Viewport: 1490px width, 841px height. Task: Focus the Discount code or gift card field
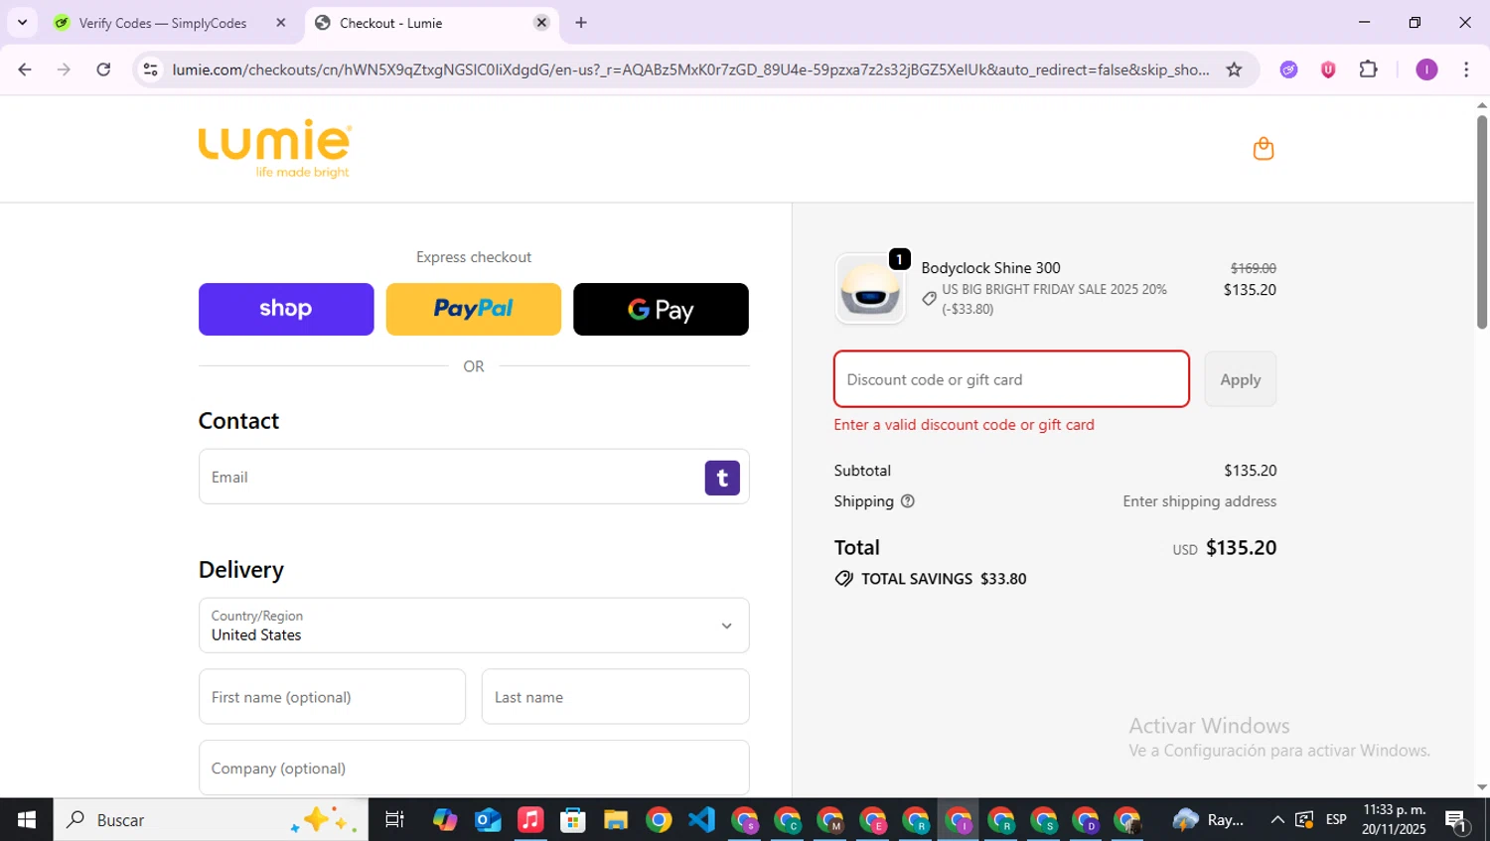(x=1011, y=379)
